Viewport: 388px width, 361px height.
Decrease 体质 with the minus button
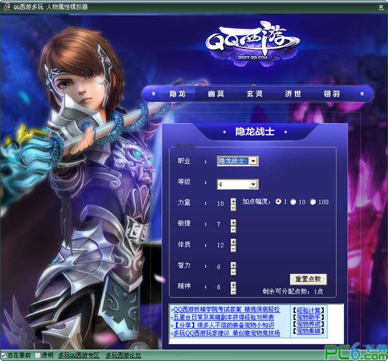[233, 249]
